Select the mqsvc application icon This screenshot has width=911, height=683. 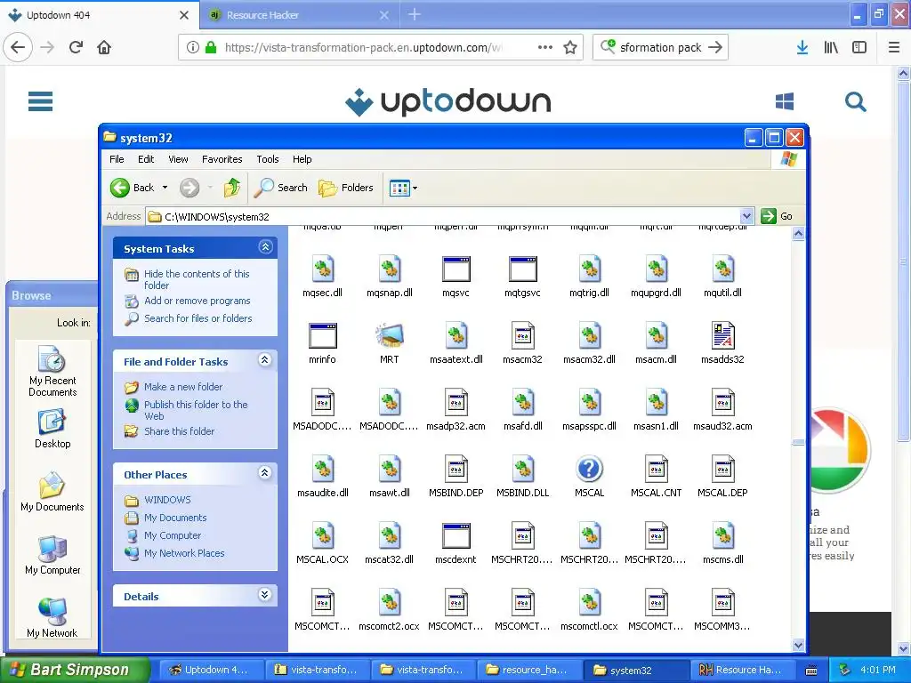[456, 269]
